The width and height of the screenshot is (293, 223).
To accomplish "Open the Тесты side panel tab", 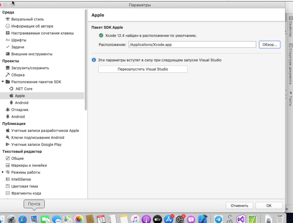I will (291, 99).
